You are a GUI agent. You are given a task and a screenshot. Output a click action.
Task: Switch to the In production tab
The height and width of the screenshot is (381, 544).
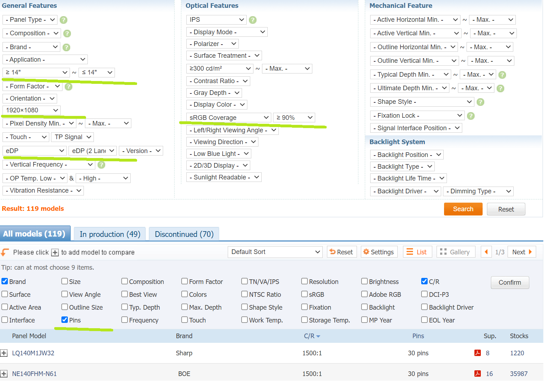[110, 234]
